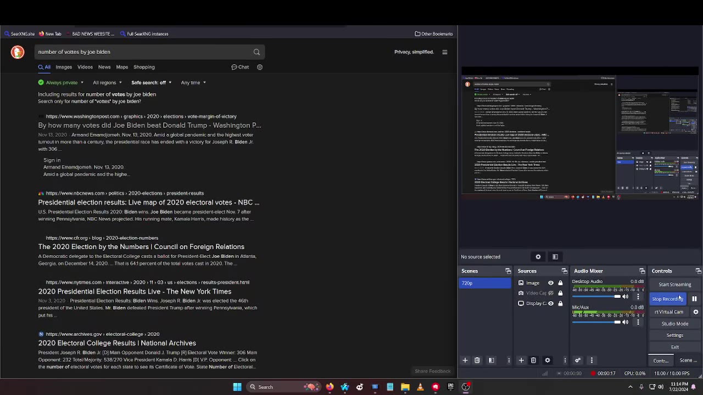Screen dimensions: 703x395
Task: Switch to Scene Transitions dock tab
Action: point(688,361)
